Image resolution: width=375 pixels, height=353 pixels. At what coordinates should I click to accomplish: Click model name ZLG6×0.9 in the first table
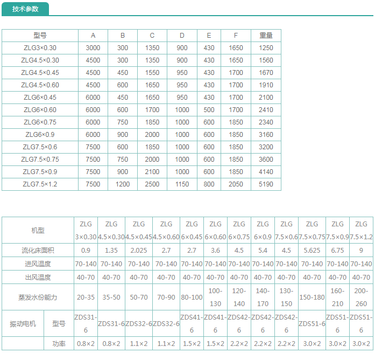tap(40, 135)
